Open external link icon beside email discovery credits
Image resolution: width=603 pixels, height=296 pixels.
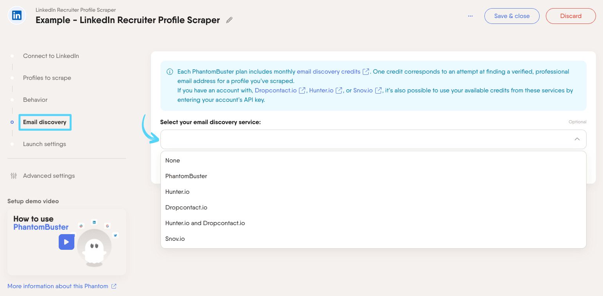click(x=366, y=72)
